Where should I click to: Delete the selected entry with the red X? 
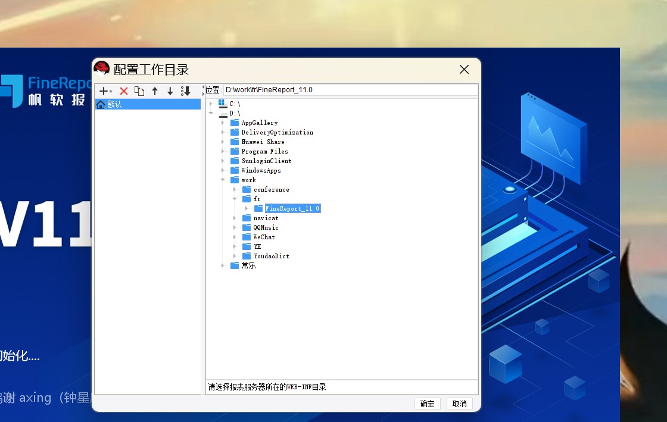[x=124, y=91]
